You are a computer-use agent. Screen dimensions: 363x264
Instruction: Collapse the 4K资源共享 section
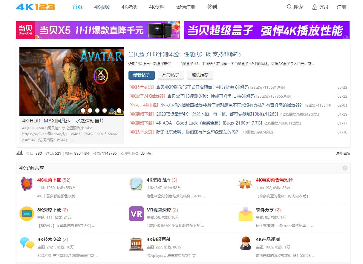pyautogui.click(x=345, y=168)
